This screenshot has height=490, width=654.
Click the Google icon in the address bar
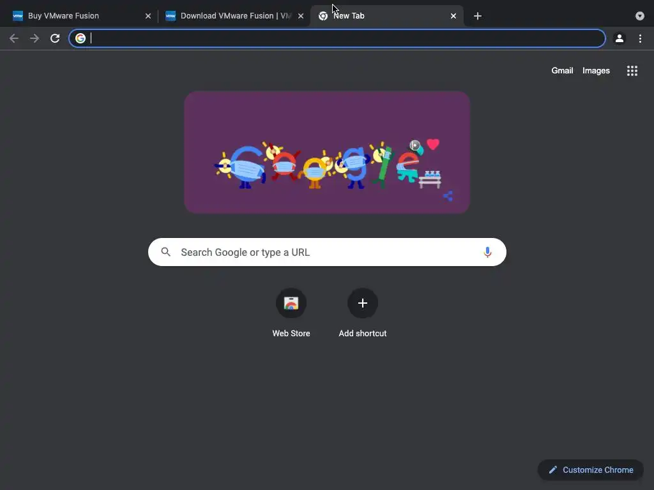tap(80, 38)
